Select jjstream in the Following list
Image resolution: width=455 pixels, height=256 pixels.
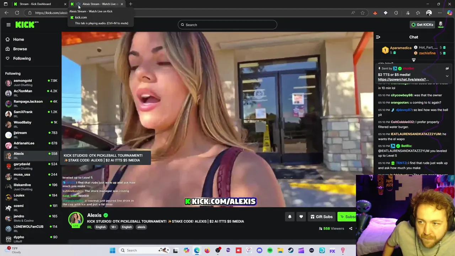click(x=31, y=135)
